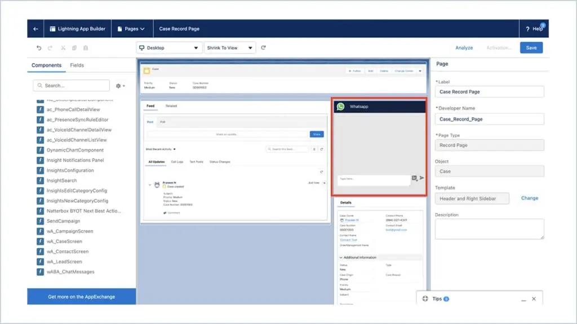
Task: Focus the component Search field
Action: tap(72, 86)
